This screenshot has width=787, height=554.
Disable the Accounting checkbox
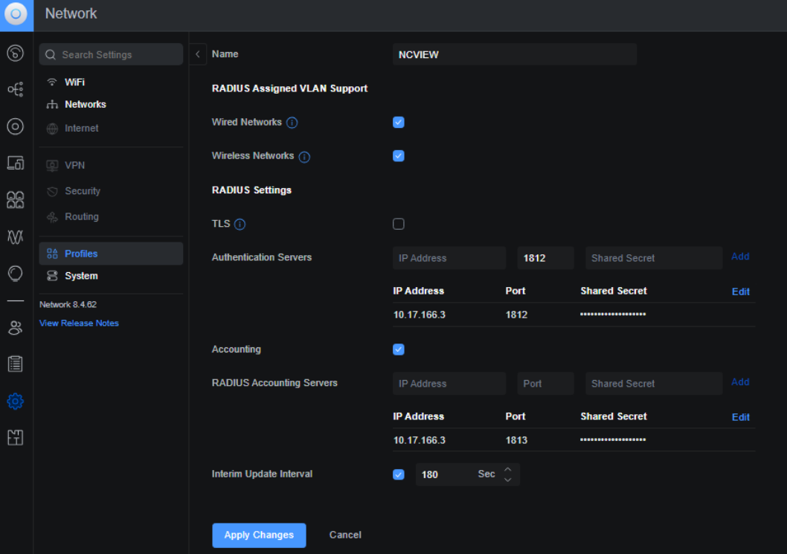[x=399, y=350]
